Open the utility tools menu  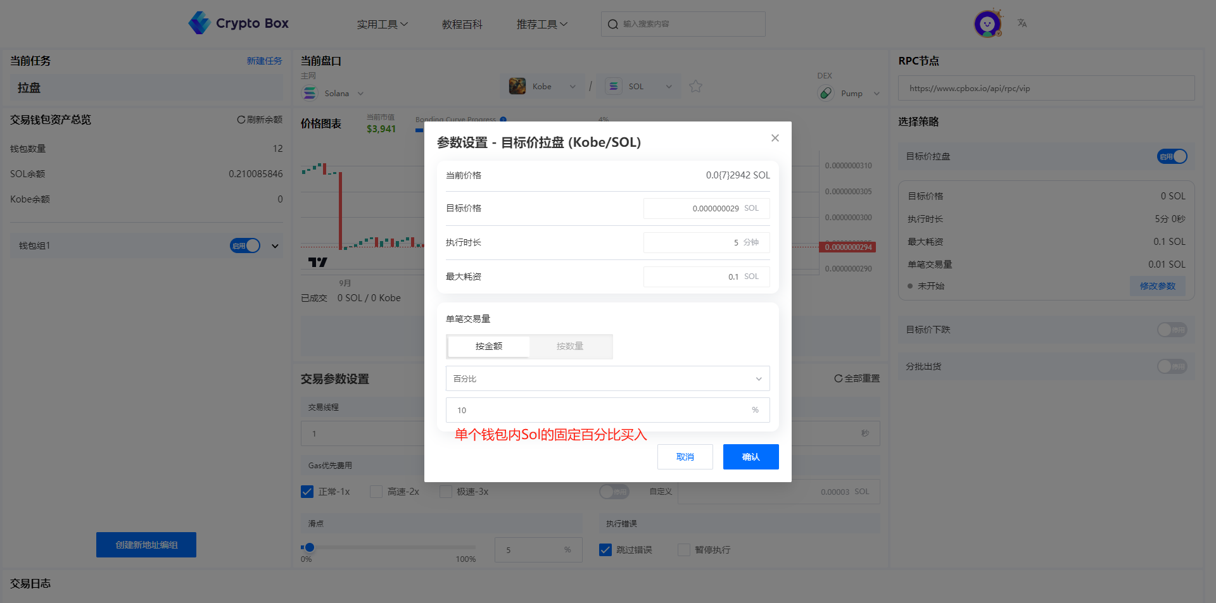tap(382, 24)
